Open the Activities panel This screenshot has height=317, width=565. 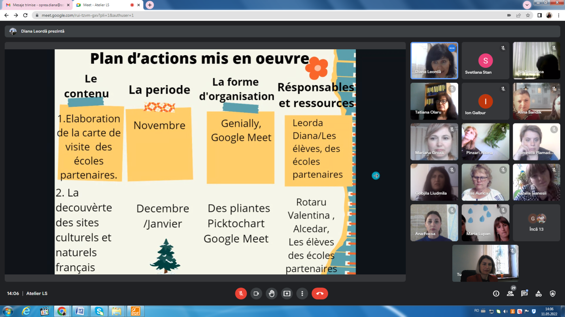tap(539, 293)
